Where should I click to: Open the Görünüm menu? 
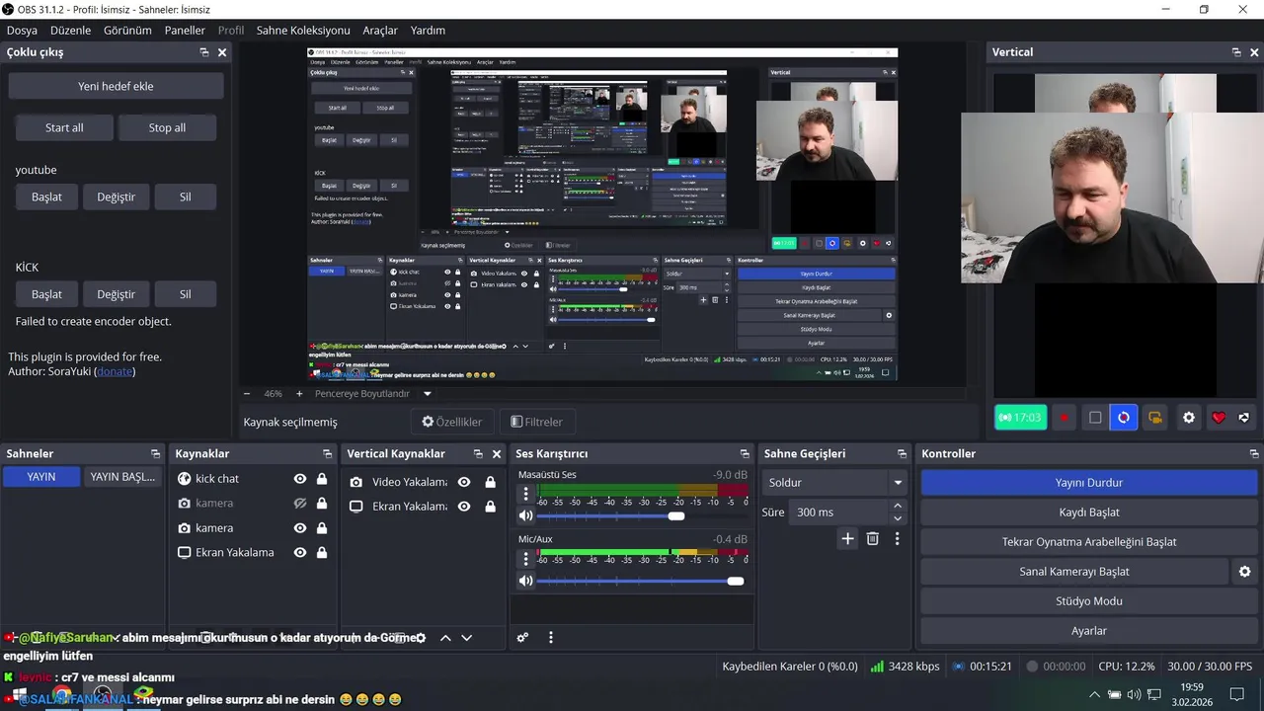pos(127,31)
